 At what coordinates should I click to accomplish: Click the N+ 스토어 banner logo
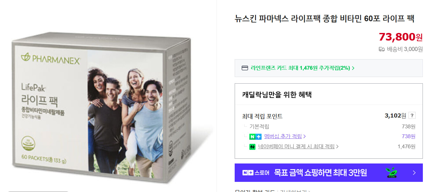[256, 173]
